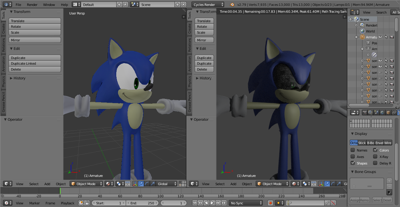400x207 pixels.
Task: Click the World globe icon in outliner
Action: (362, 31)
